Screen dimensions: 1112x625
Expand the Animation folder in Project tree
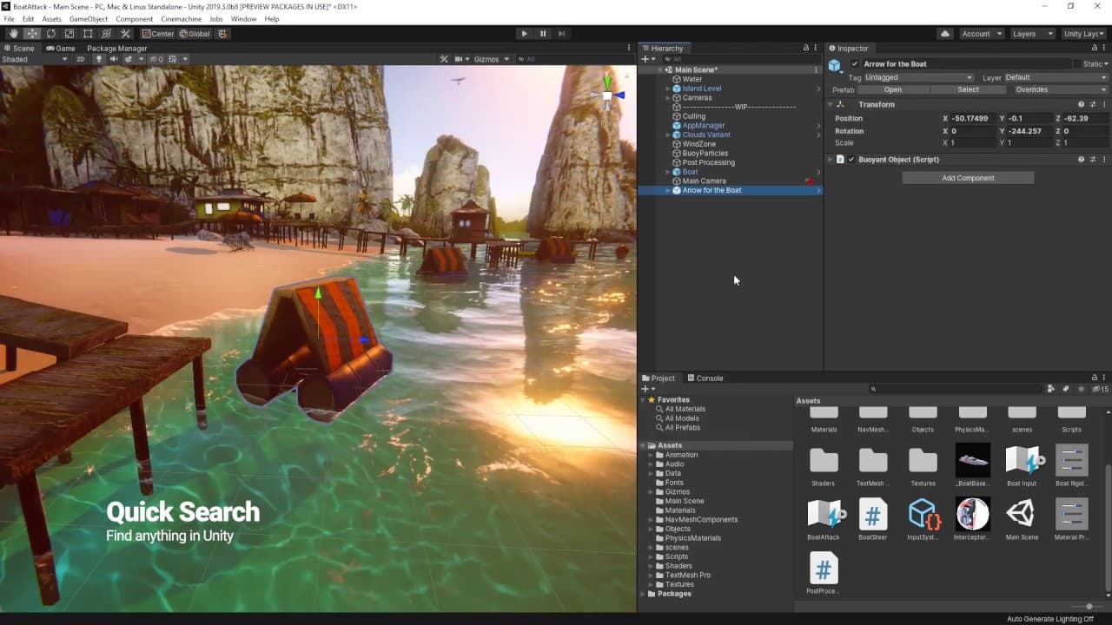tap(650, 455)
